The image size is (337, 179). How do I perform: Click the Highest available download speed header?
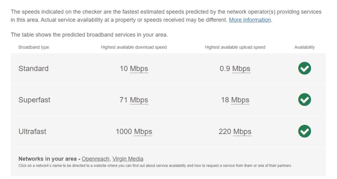[x=134, y=47]
